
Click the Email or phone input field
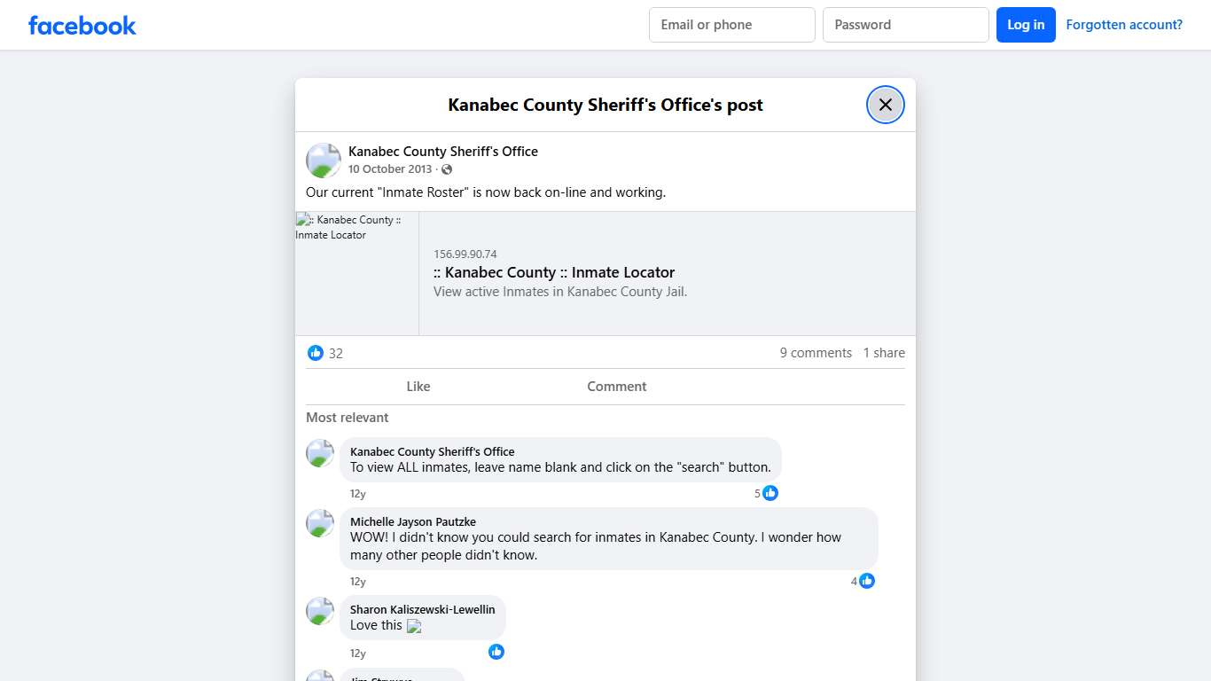point(731,24)
